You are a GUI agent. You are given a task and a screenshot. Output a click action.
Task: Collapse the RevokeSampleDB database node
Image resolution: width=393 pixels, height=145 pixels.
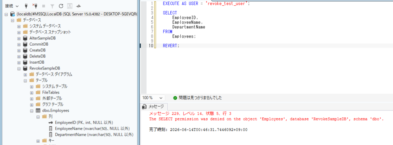pos(19,68)
